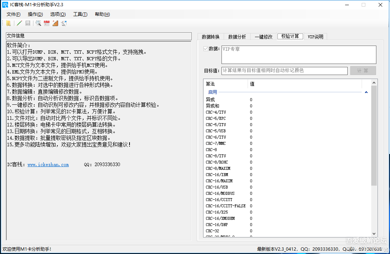Click the floppy disk save icon
390x254 pixels.
pos(28,24)
